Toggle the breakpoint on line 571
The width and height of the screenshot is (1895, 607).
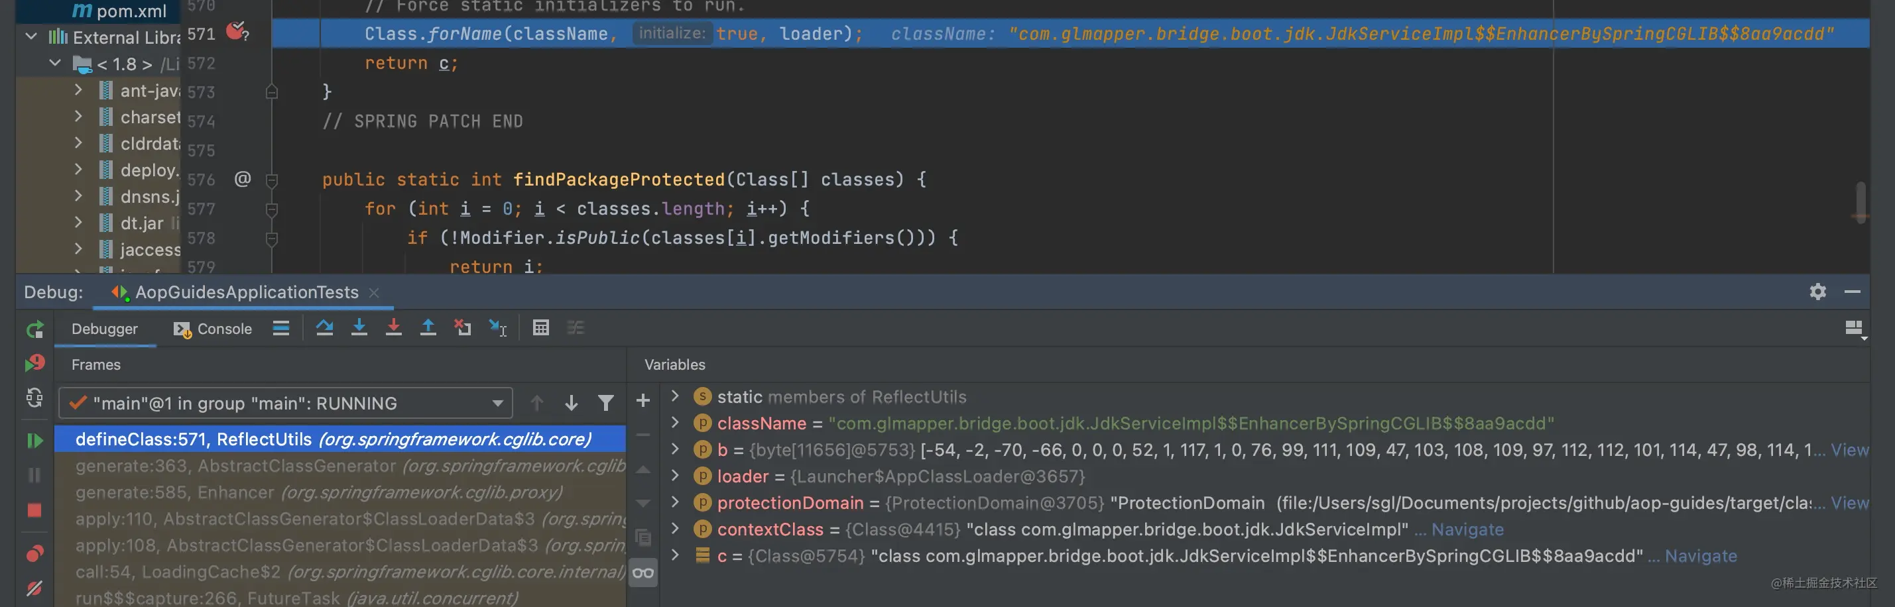pyautogui.click(x=237, y=32)
